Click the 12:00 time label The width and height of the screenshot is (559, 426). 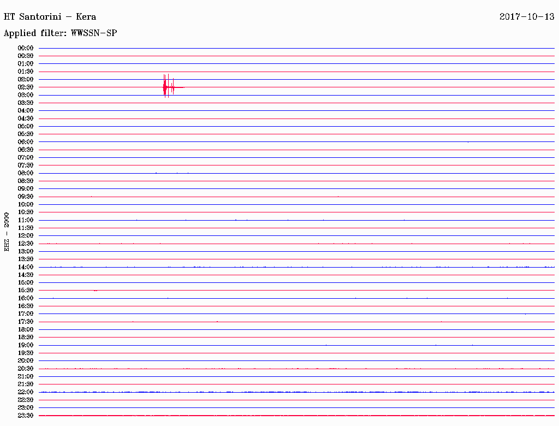tap(26, 236)
